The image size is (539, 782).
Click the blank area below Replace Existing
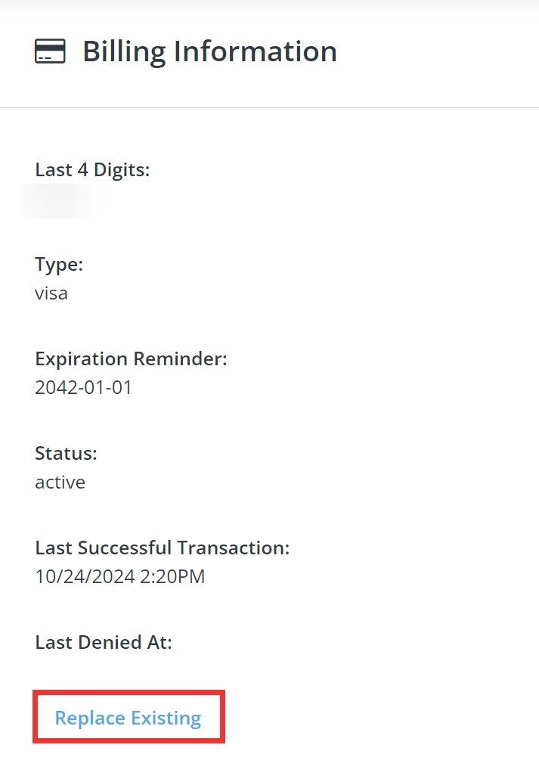click(x=269, y=764)
